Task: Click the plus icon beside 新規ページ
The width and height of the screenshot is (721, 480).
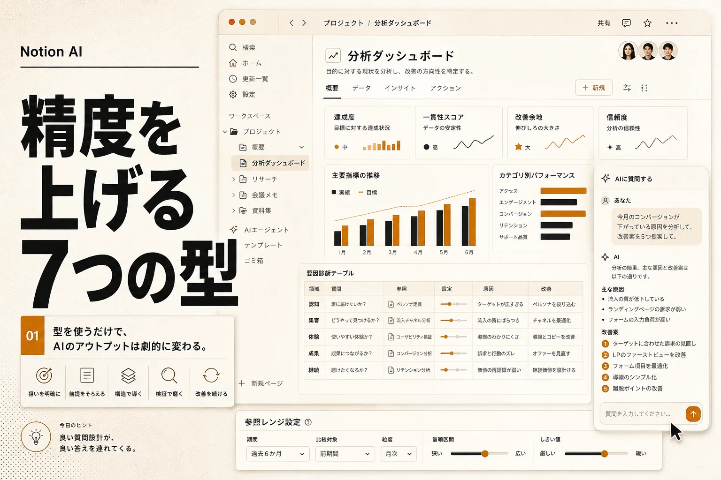Action: point(242,383)
